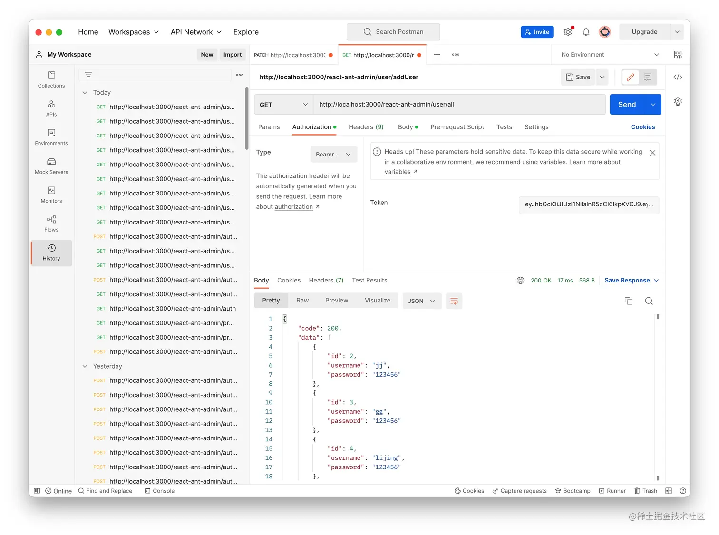Show the Visualize response view
Screen dimensions: 719x535
click(378, 301)
